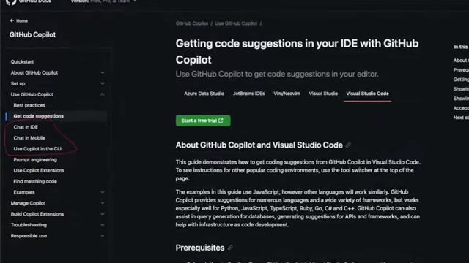Click the Prerequisites heading text

pyautogui.click(x=200, y=248)
